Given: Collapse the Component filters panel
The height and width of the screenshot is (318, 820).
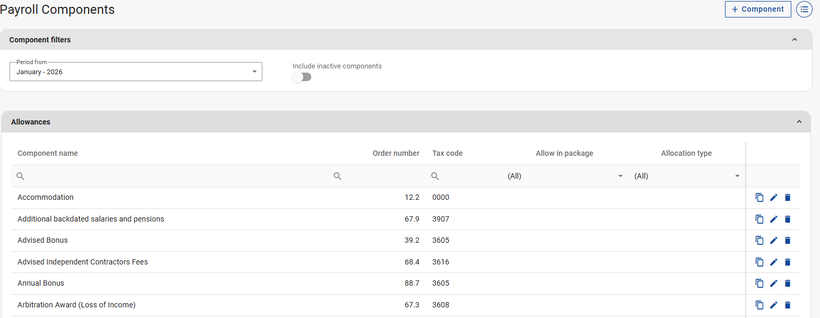Looking at the screenshot, I should point(795,40).
